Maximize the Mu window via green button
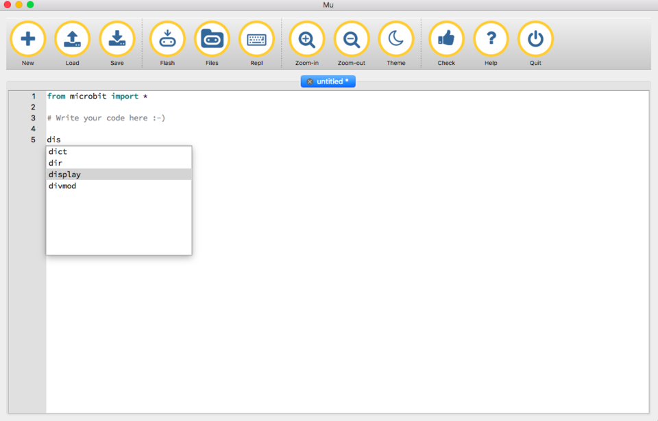Viewport: 658px width, 421px height. click(x=30, y=5)
